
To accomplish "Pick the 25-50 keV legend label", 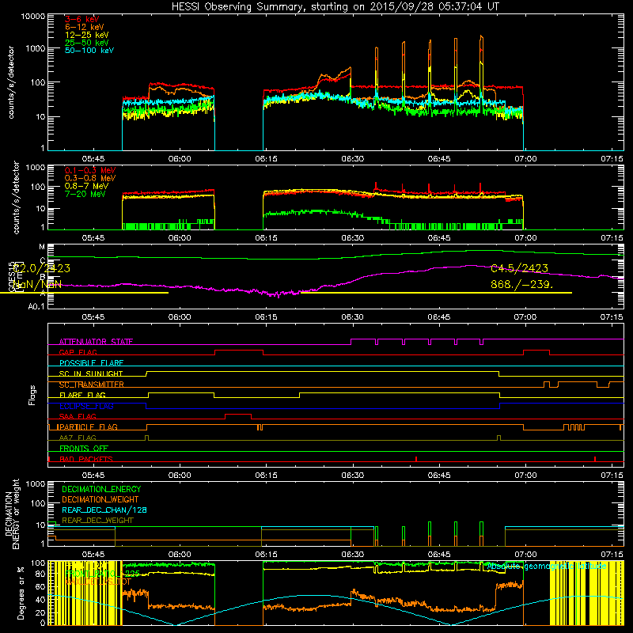I will pos(87,43).
